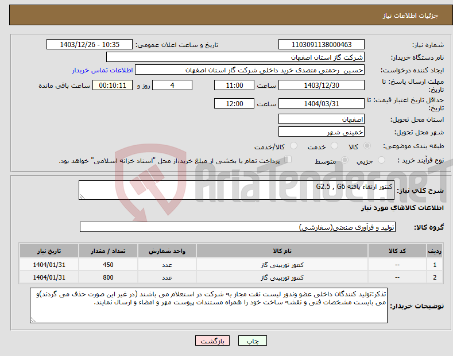Click the response deadline date 1403/12/30
453x356 pixels.
[x=322, y=85]
